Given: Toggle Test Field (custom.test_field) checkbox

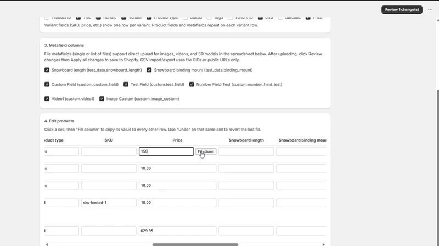Looking at the screenshot, I should (126, 84).
